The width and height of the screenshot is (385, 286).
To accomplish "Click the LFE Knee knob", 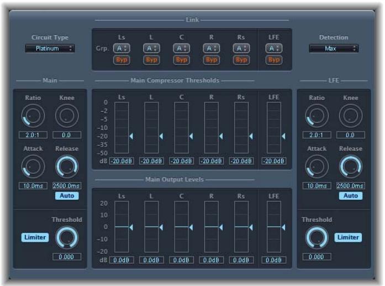I will [x=351, y=116].
